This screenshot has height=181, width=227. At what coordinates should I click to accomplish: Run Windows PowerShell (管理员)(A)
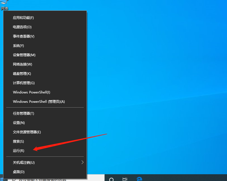tap(39, 102)
